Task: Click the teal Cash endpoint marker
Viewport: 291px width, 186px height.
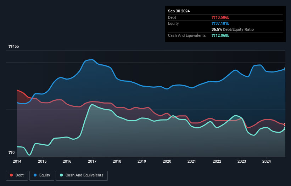Action: 285,128
